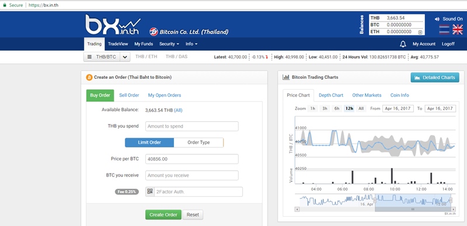Image resolution: width=467 pixels, height=226 pixels.
Task: Click the chart navigator's right range handle
Action: pos(451,200)
